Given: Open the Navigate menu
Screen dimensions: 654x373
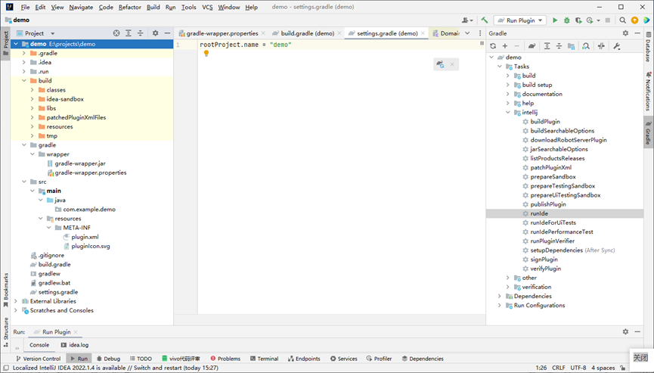Looking at the screenshot, I should (81, 7).
